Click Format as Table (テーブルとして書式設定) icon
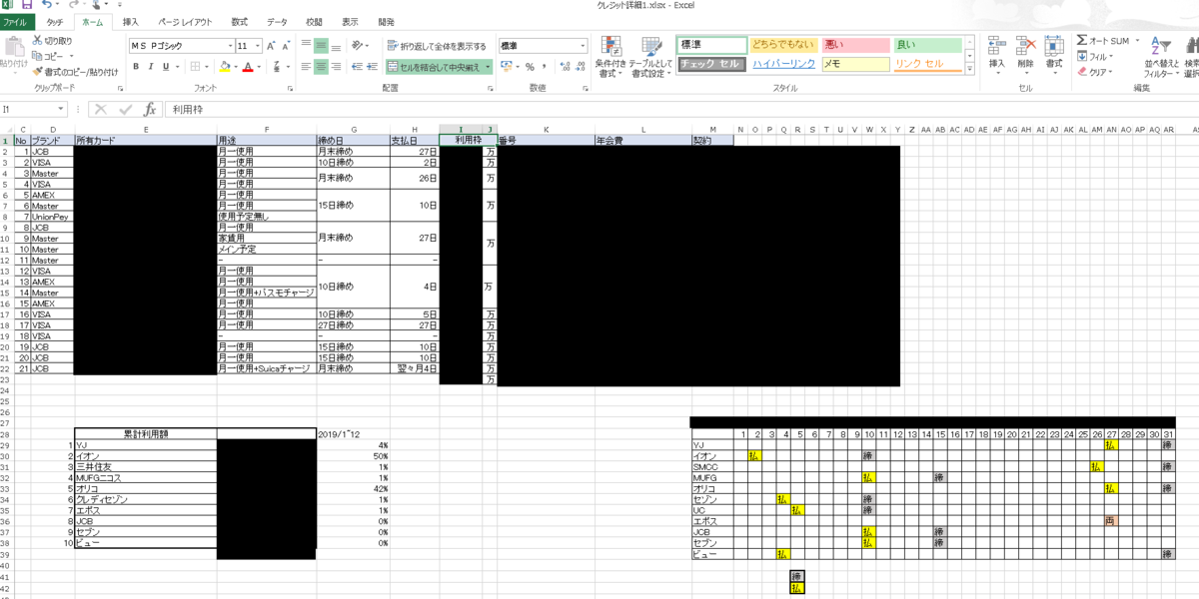 tap(650, 47)
